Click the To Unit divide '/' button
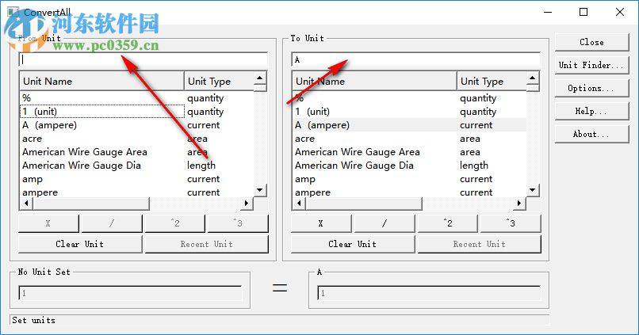The width and height of the screenshot is (639, 335). coord(385,223)
